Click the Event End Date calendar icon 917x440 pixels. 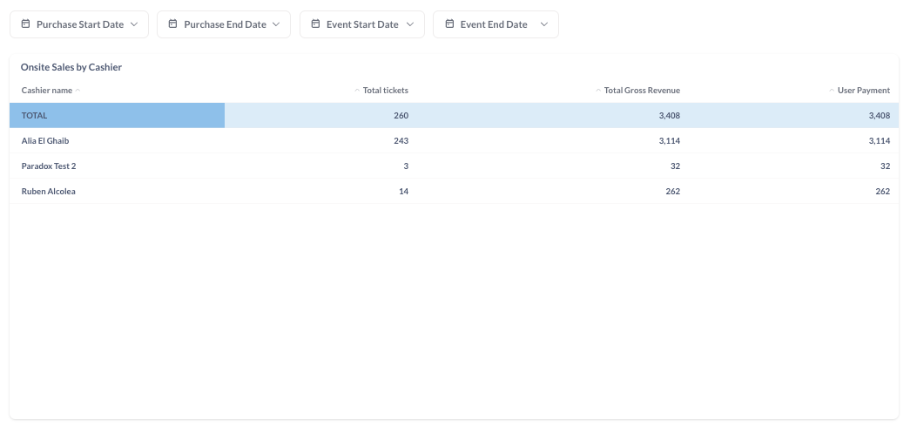coord(449,24)
